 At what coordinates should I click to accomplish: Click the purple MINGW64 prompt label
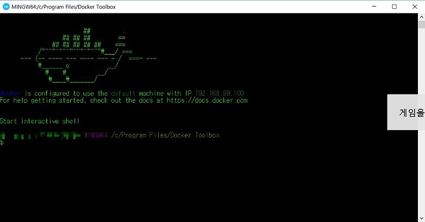point(96,135)
